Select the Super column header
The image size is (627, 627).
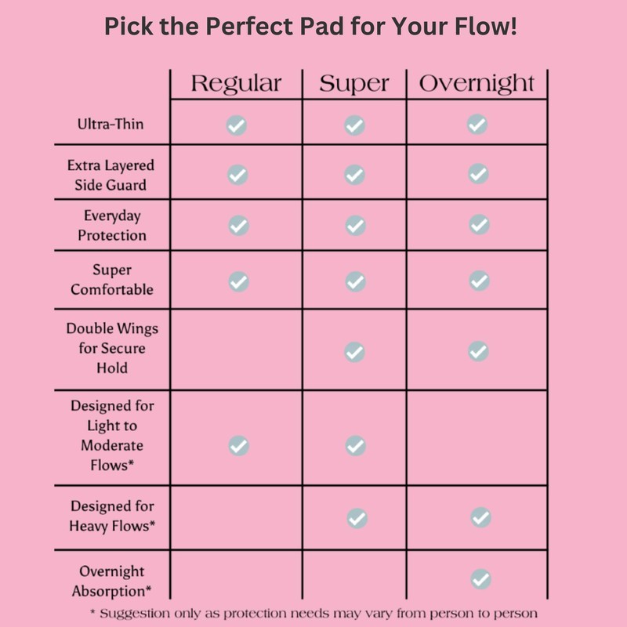[354, 84]
